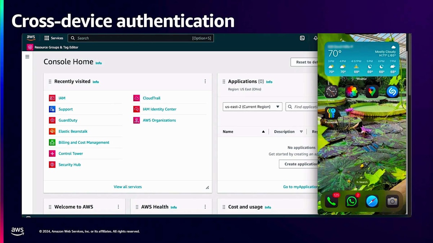
Task: Open the Recently visited Info link
Action: [96, 82]
